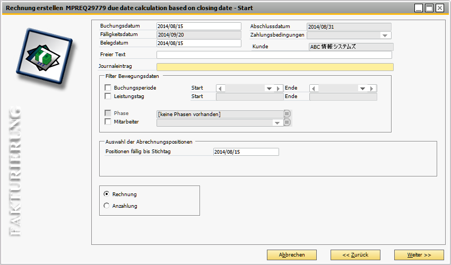
Task: Click previous arrow in Buchungsperiode Start field
Action: 220,89
